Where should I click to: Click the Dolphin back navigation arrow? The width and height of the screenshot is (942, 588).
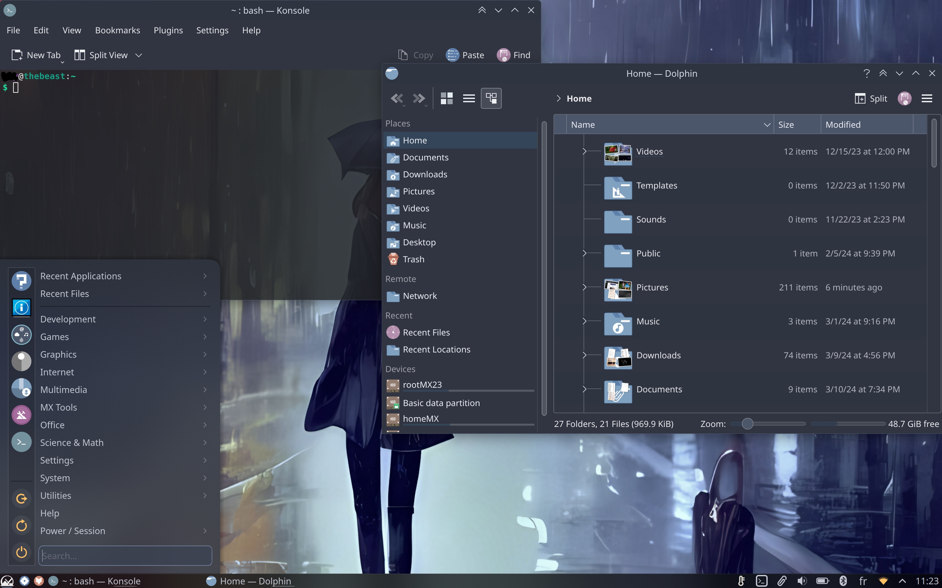pos(396,98)
